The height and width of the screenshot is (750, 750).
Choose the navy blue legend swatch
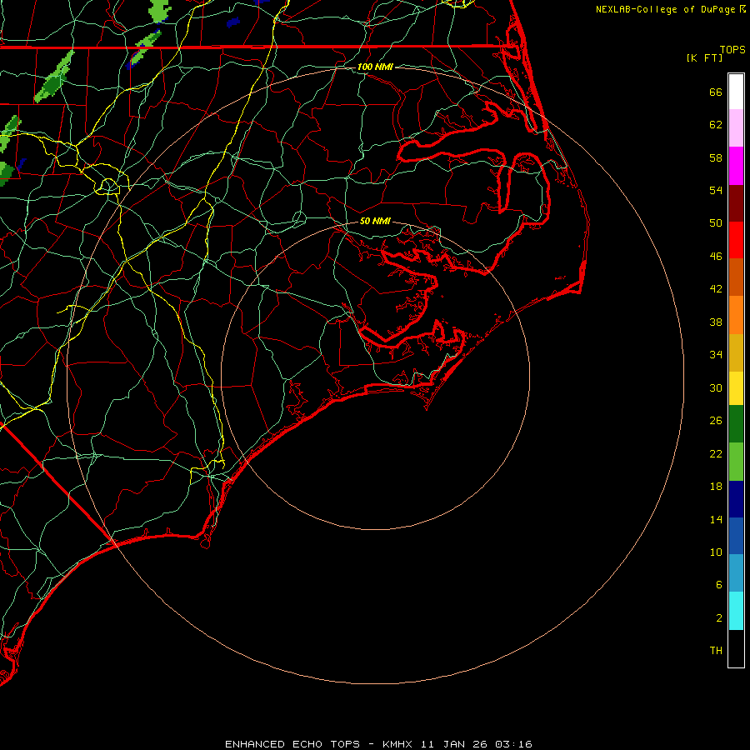pyautogui.click(x=736, y=498)
